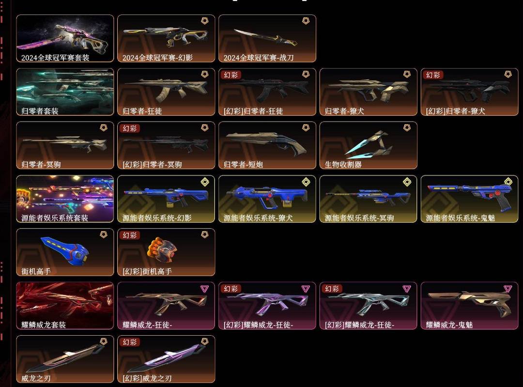The image size is (523, 387).
Task: Click the 幻彩 tag on [幻彩]归零者-冥驹
Action: (129, 128)
